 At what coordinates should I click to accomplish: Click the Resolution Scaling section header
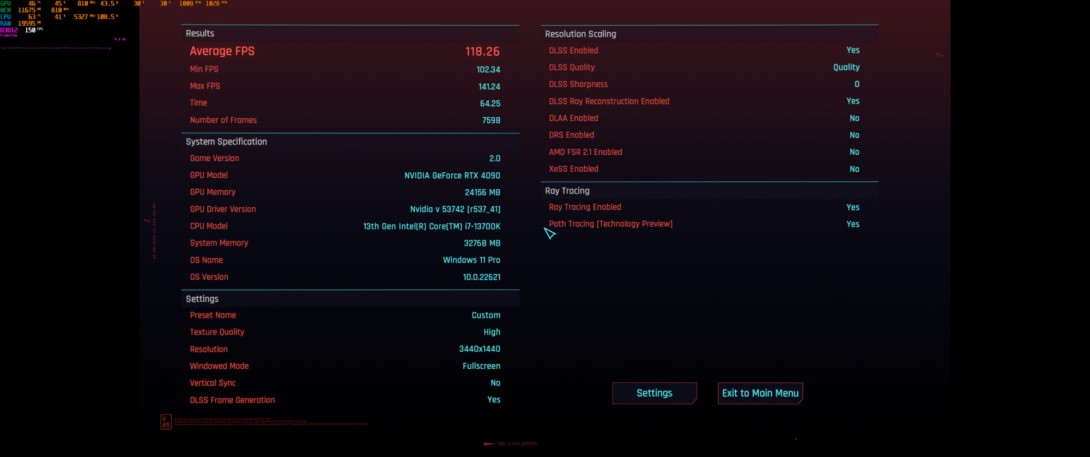pos(580,34)
